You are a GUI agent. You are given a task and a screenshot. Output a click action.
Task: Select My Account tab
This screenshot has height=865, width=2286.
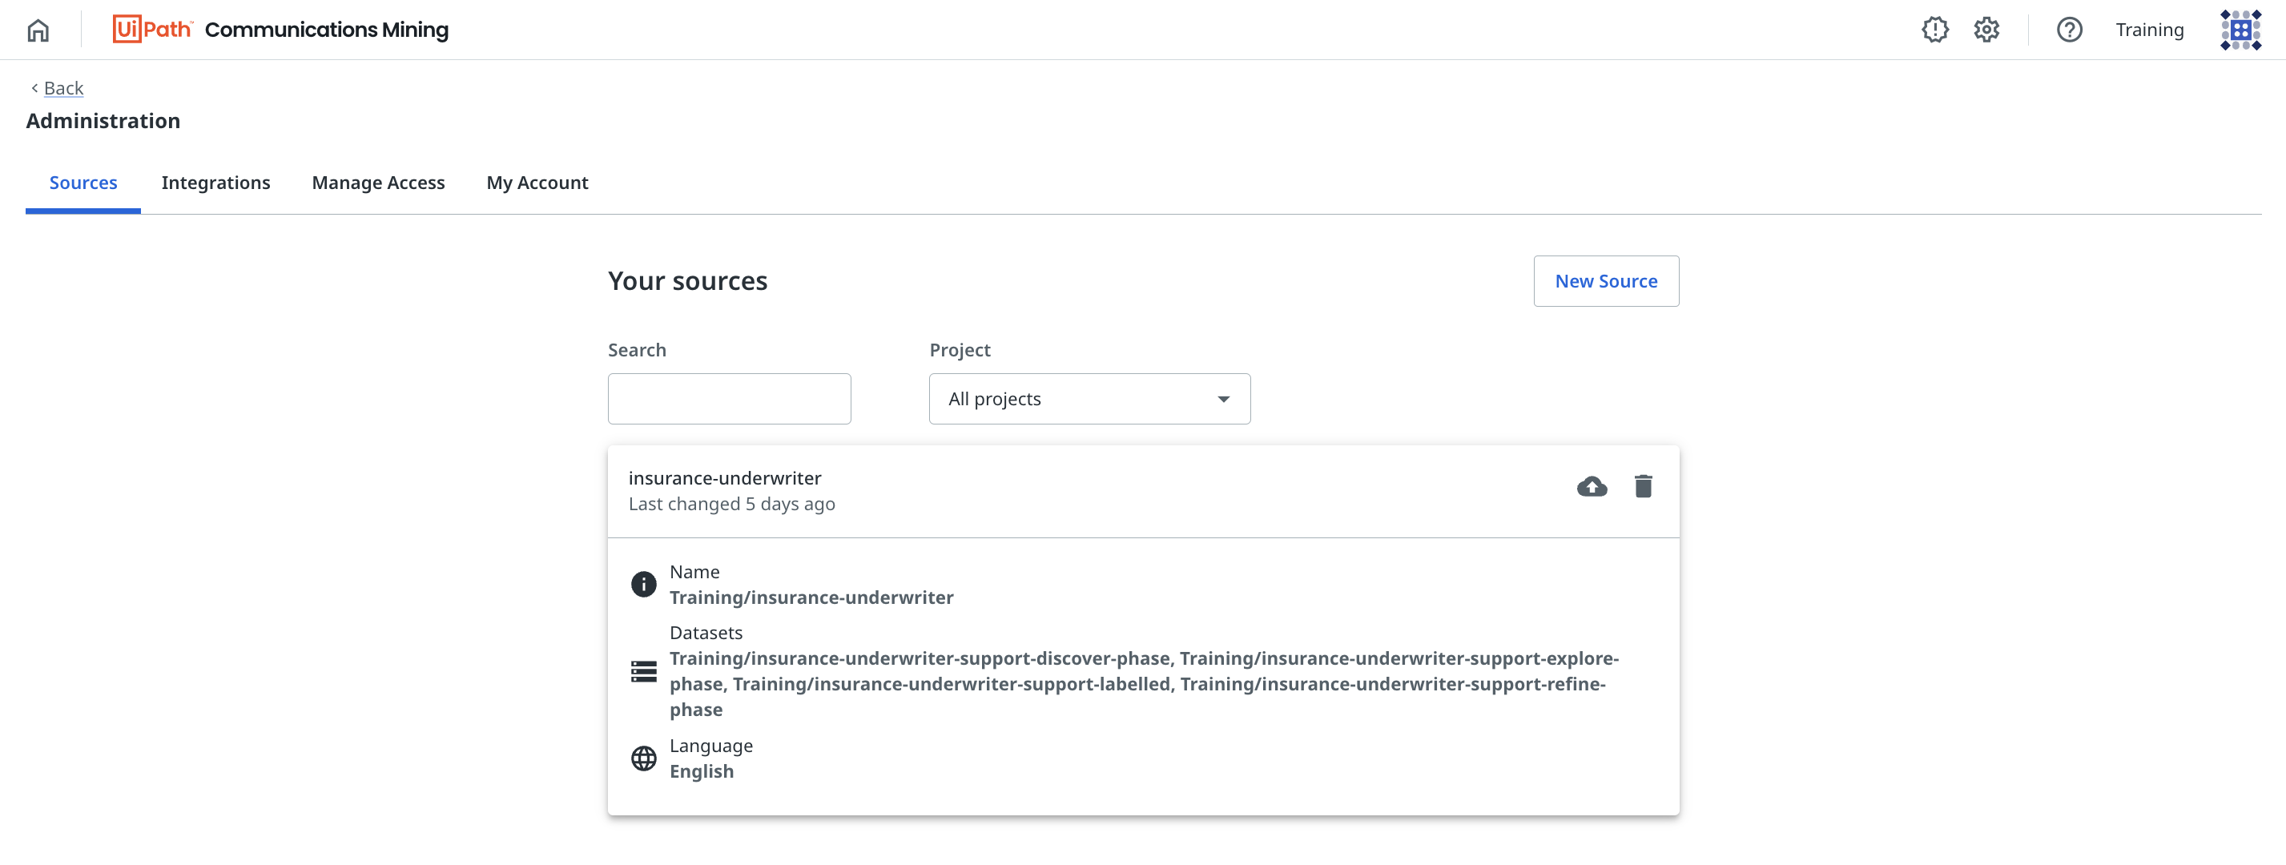(x=538, y=181)
